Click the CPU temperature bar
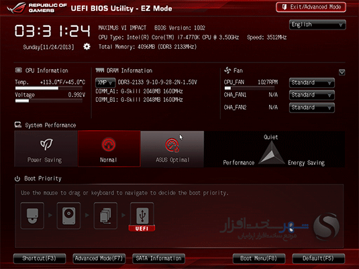The height and width of the screenshot is (269, 359). coord(49,88)
